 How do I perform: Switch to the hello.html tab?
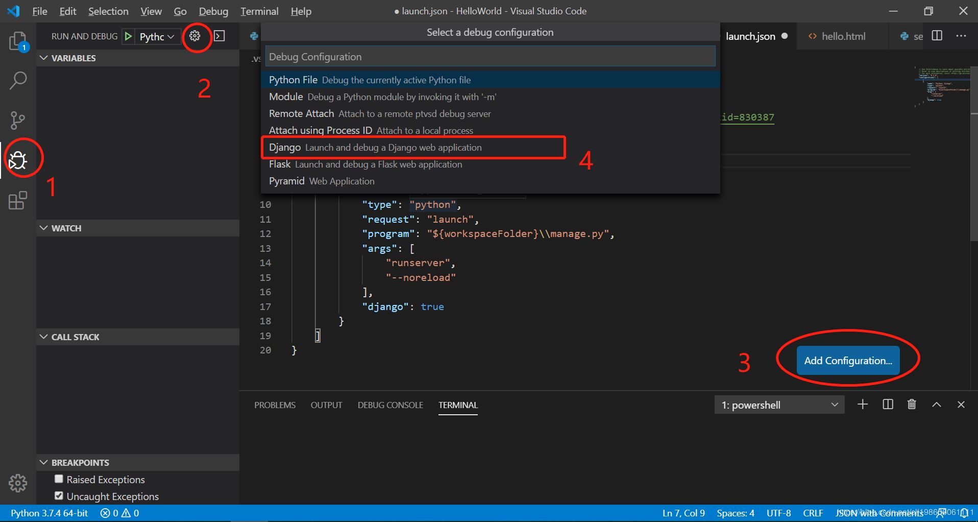pos(843,36)
